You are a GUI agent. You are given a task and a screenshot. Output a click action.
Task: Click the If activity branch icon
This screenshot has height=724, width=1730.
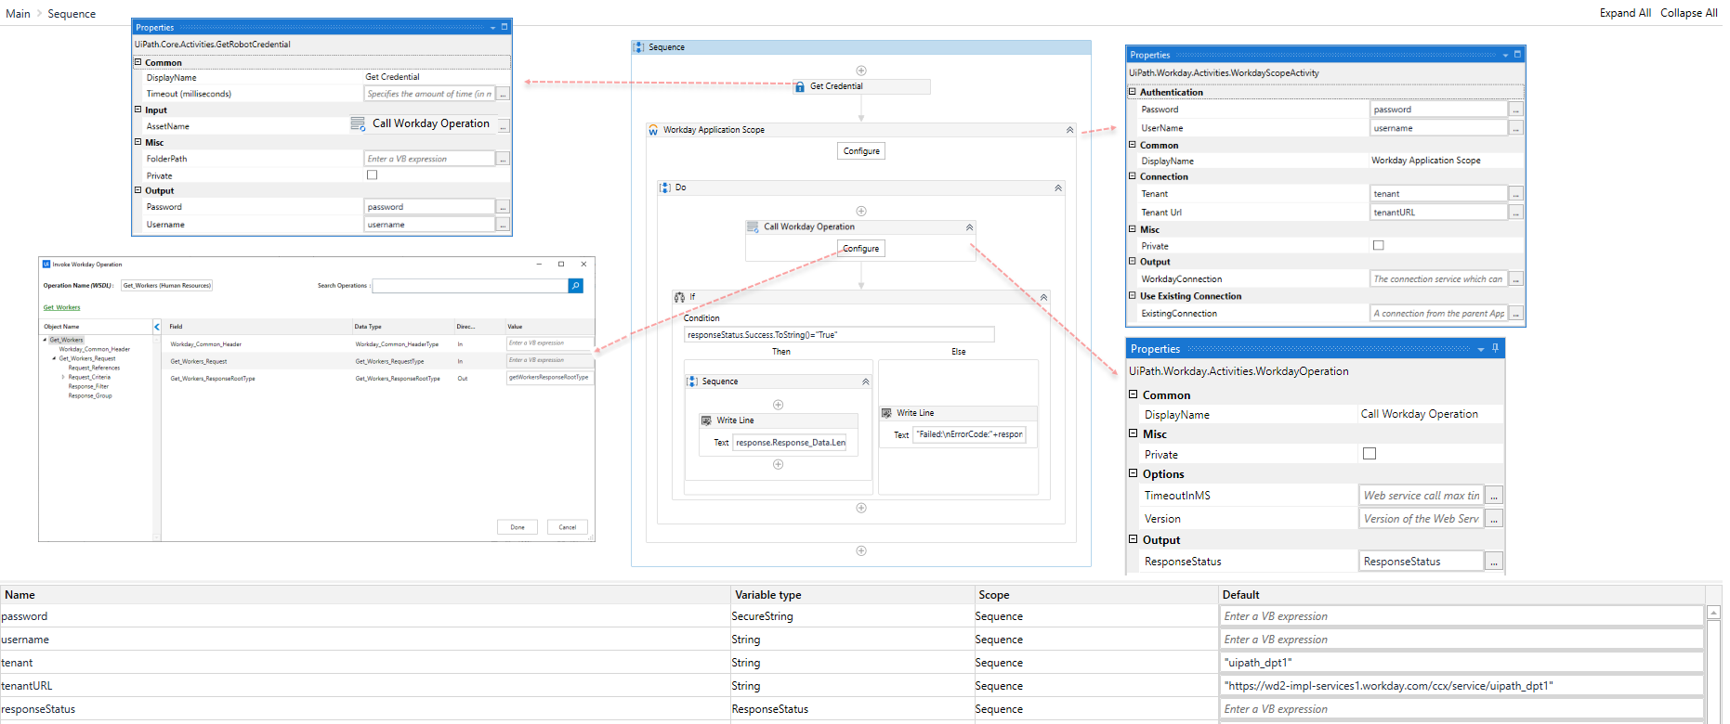(679, 297)
